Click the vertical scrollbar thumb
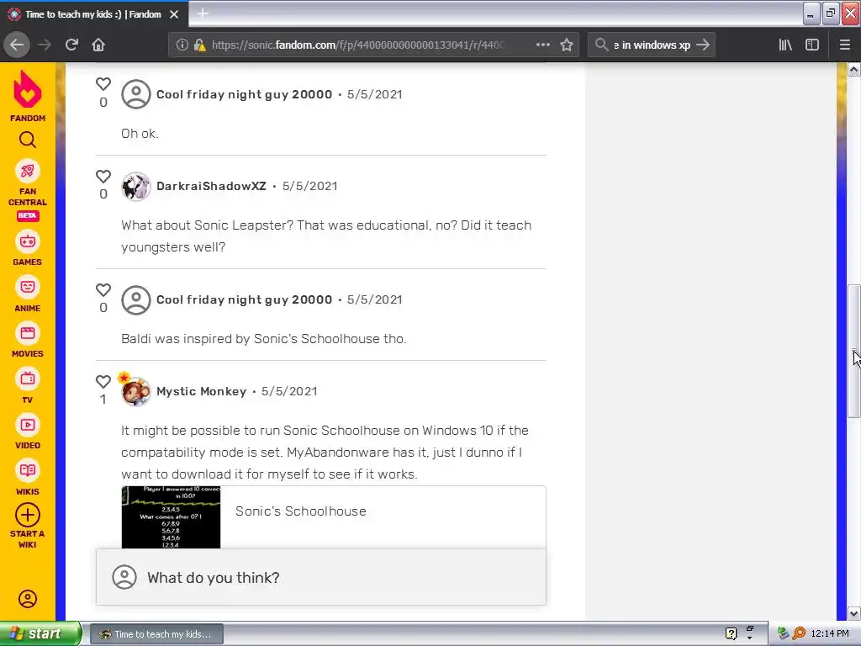This screenshot has width=861, height=646. click(854, 352)
